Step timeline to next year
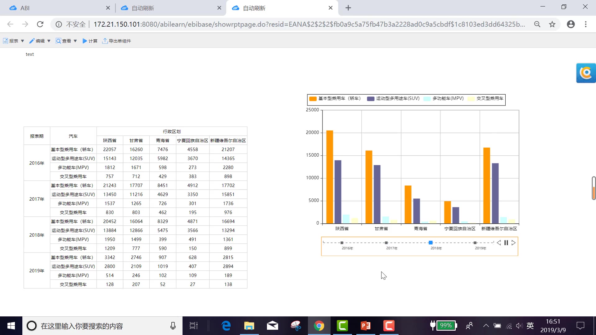 tap(513, 243)
